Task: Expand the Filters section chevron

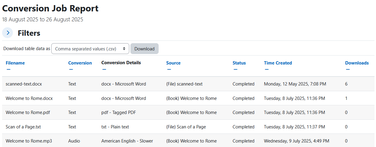Action: point(7,33)
